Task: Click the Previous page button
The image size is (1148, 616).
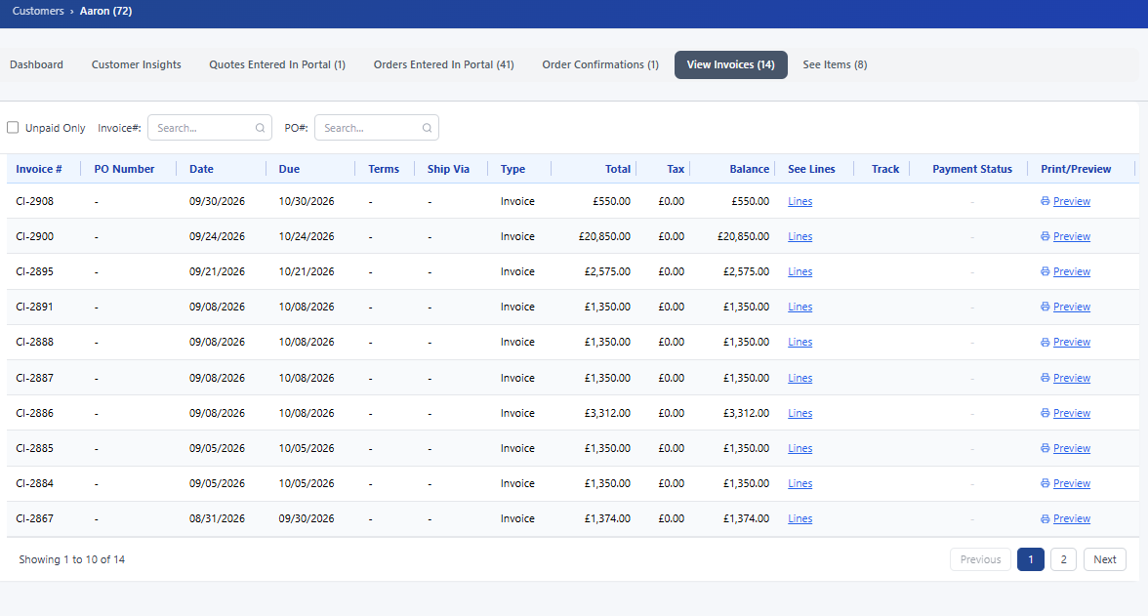Action: pos(980,559)
